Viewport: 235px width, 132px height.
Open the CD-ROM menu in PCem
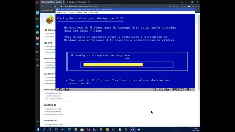point(71,12)
